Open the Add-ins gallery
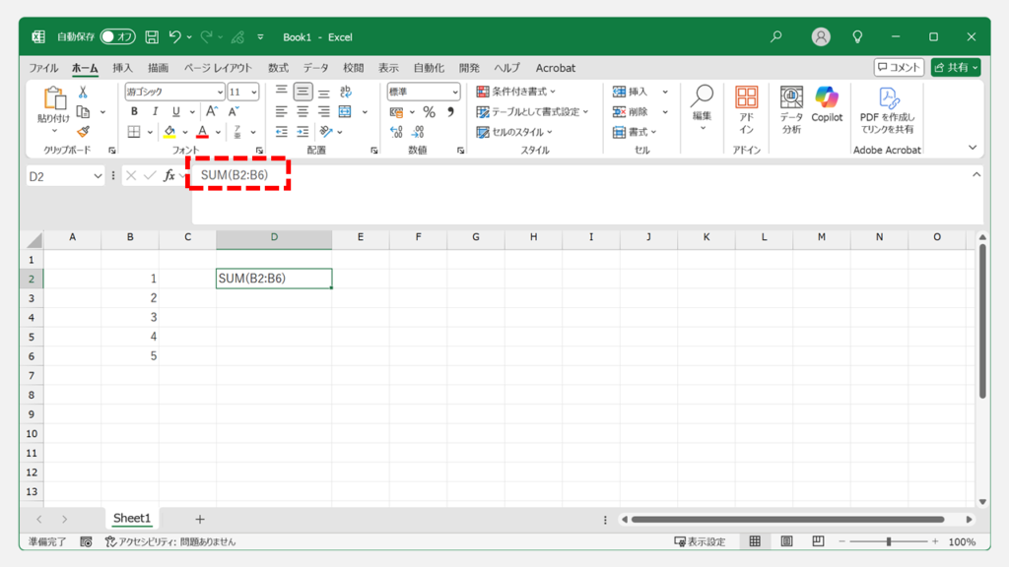This screenshot has height=567, width=1009. coord(747,110)
